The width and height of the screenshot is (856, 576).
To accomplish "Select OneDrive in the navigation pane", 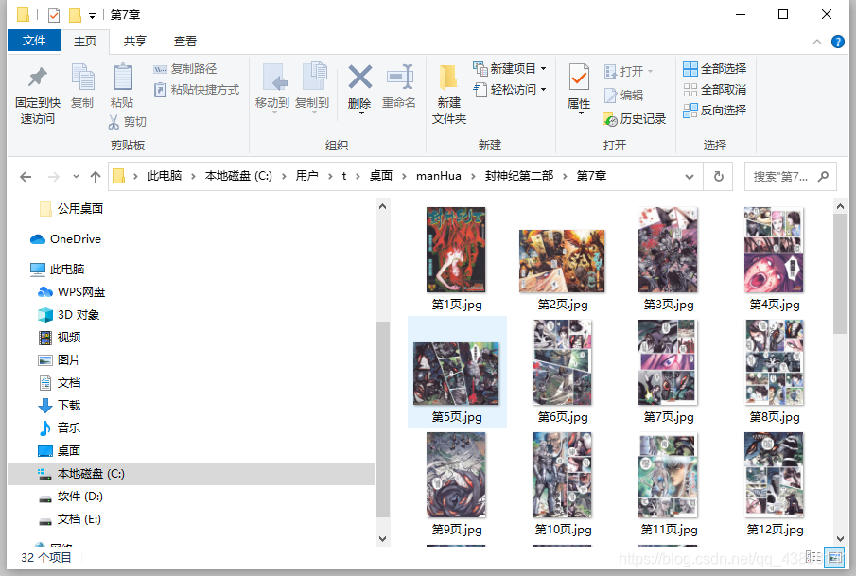I will click(x=65, y=239).
